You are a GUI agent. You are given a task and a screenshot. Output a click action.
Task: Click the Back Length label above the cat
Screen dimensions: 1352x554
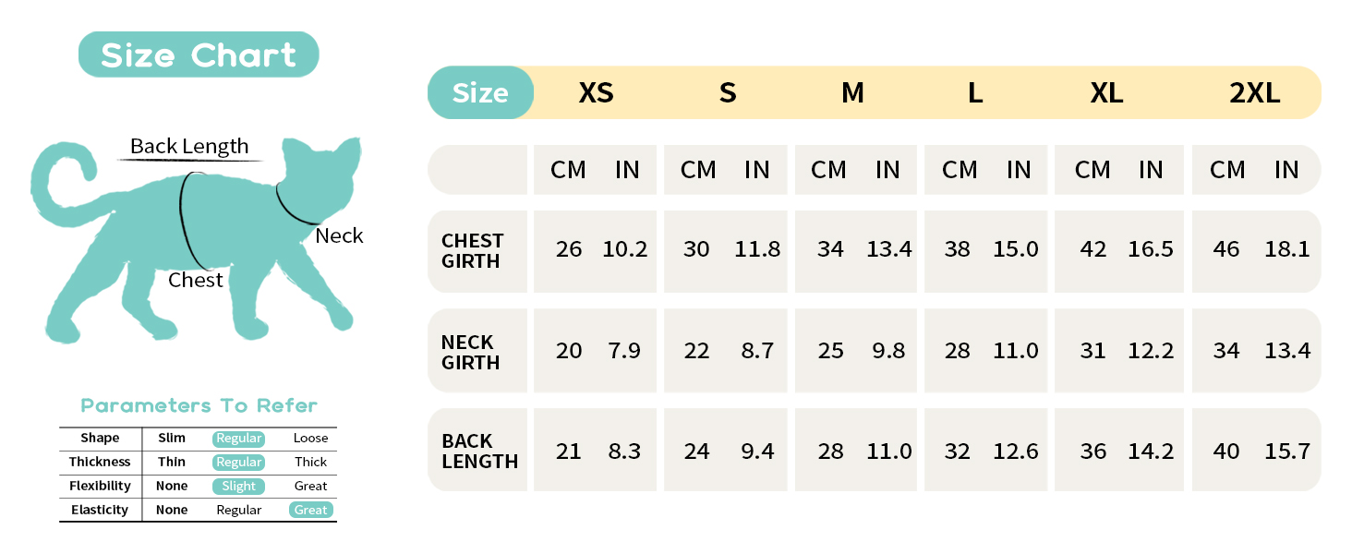tap(189, 146)
